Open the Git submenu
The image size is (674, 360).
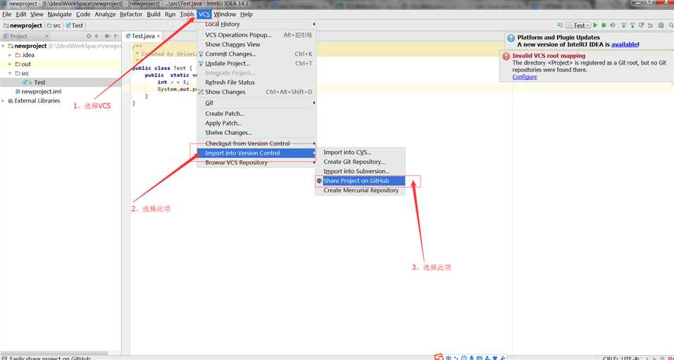[x=256, y=103]
